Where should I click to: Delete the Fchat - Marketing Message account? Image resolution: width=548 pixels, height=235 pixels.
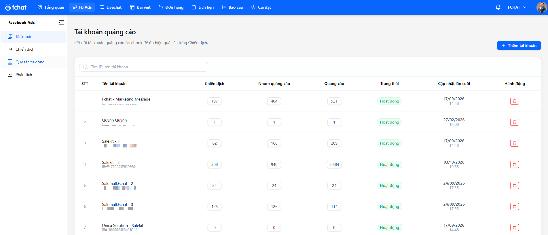point(514,101)
